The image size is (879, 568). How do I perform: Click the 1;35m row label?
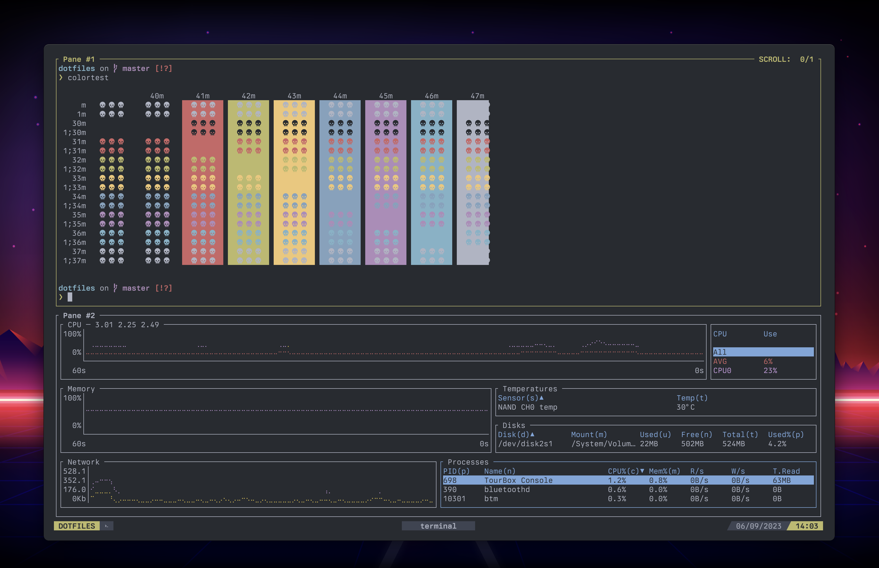click(x=75, y=224)
